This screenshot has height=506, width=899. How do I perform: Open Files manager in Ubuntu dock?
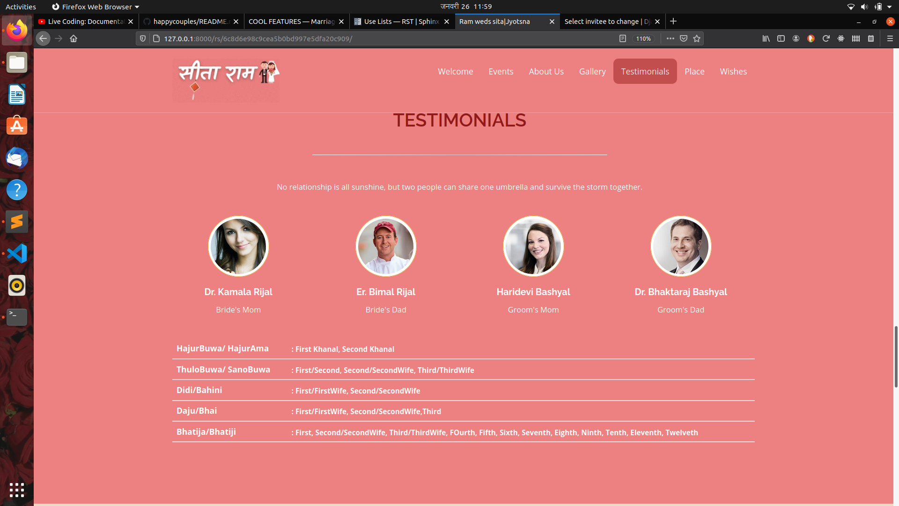(17, 63)
